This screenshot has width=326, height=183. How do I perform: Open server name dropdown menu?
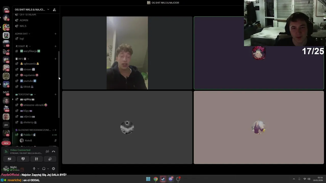tap(32, 10)
